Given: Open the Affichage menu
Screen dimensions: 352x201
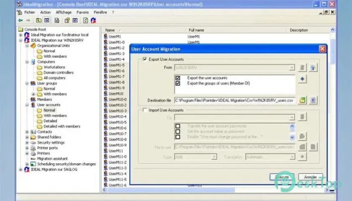Looking at the screenshot, I should tap(63, 13).
